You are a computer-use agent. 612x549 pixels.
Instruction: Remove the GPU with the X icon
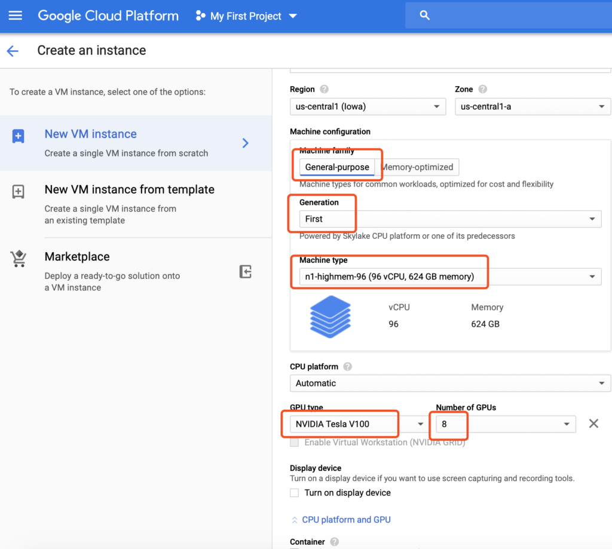(x=593, y=424)
